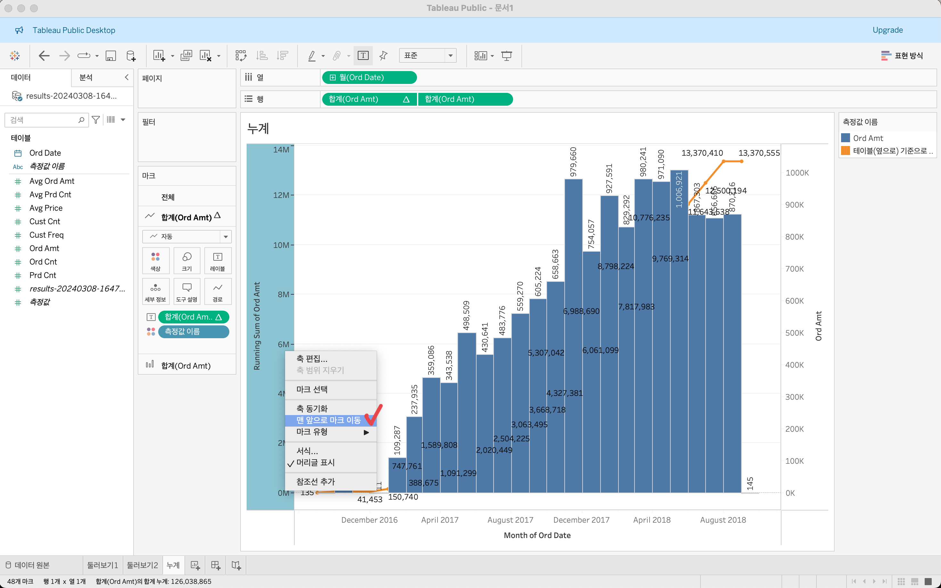Click the save workbook icon
The width and height of the screenshot is (941, 588).
tap(110, 56)
